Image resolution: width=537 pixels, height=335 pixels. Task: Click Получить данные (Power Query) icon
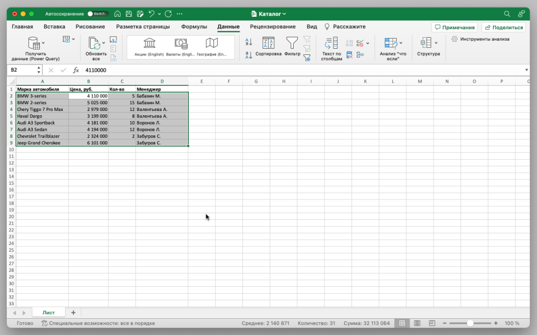pyautogui.click(x=34, y=43)
